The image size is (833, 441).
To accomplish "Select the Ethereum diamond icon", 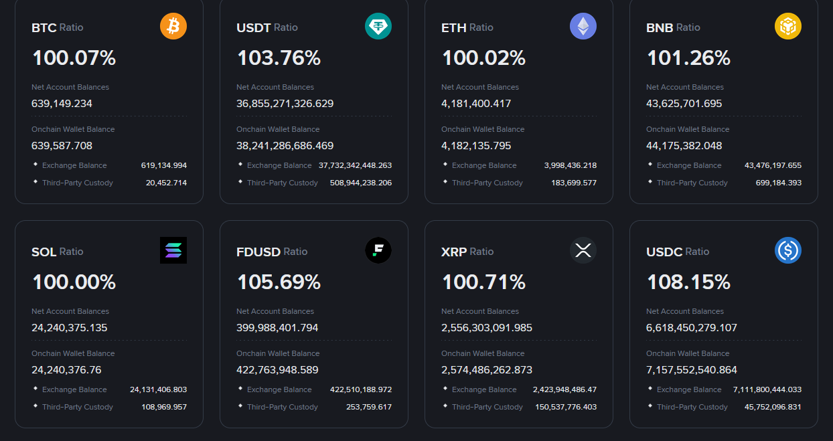I will 583,26.
